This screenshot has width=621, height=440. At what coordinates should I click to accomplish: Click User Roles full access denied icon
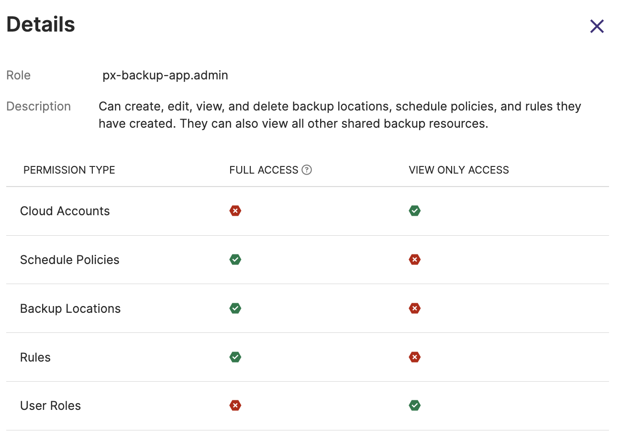(x=235, y=406)
